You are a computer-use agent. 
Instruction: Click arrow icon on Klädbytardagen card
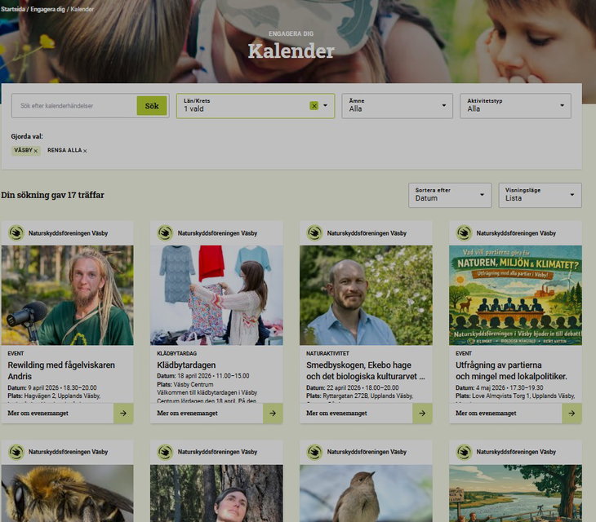click(x=273, y=414)
